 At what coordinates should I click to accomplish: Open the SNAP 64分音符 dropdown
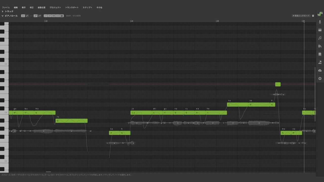click(73, 16)
